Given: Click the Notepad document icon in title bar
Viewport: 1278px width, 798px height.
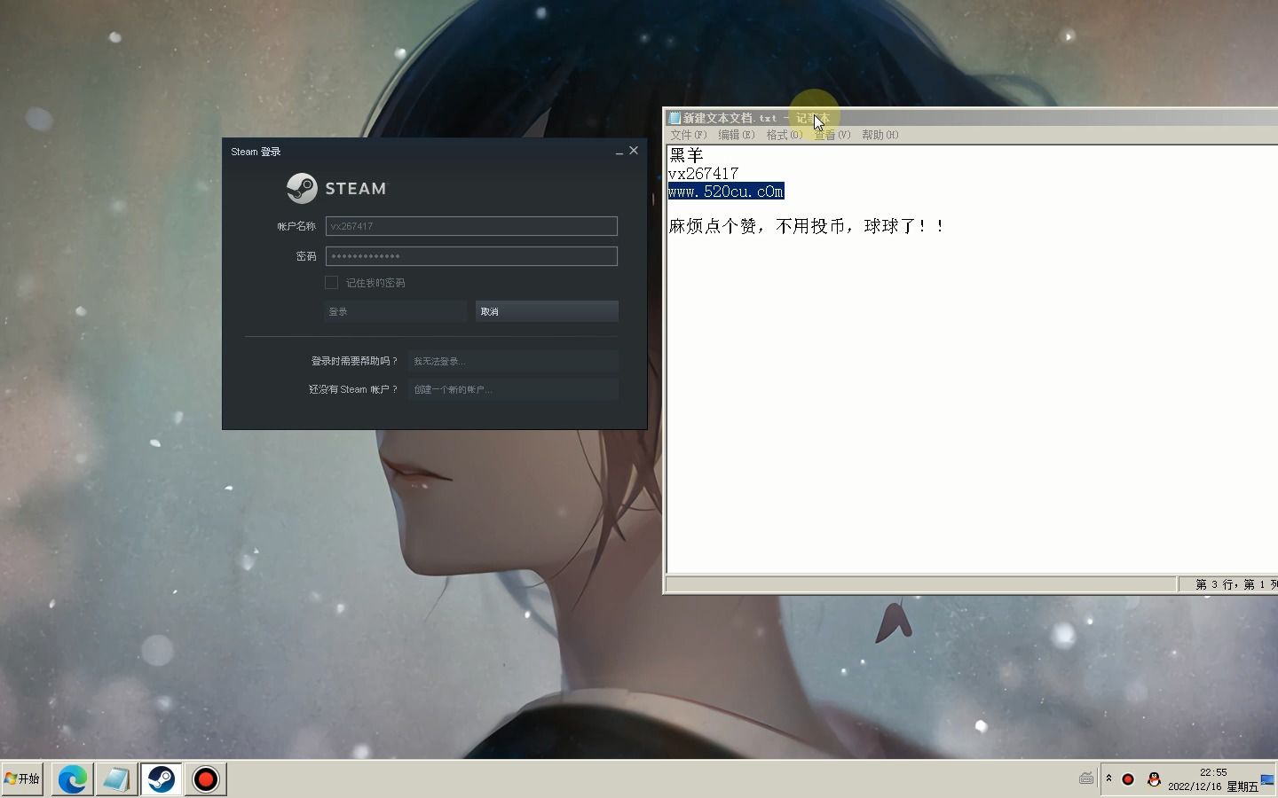Looking at the screenshot, I should pos(674,118).
